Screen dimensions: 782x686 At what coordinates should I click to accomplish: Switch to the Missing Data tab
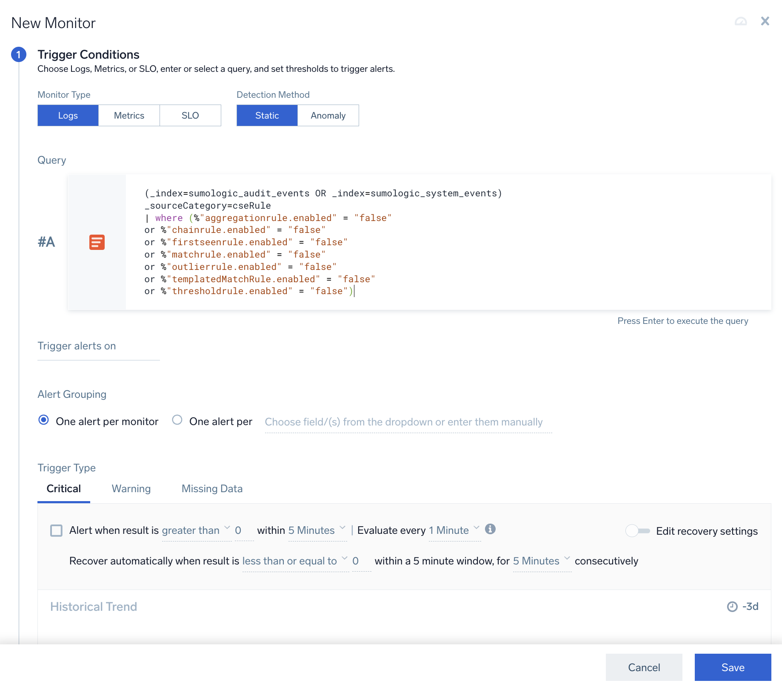click(x=212, y=488)
